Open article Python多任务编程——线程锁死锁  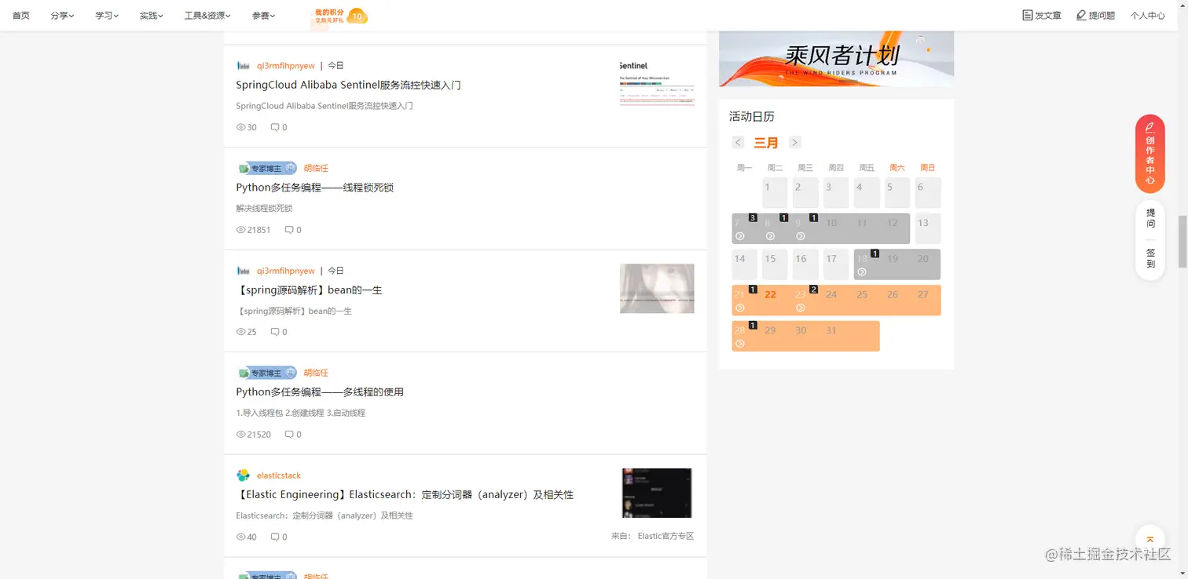314,188
